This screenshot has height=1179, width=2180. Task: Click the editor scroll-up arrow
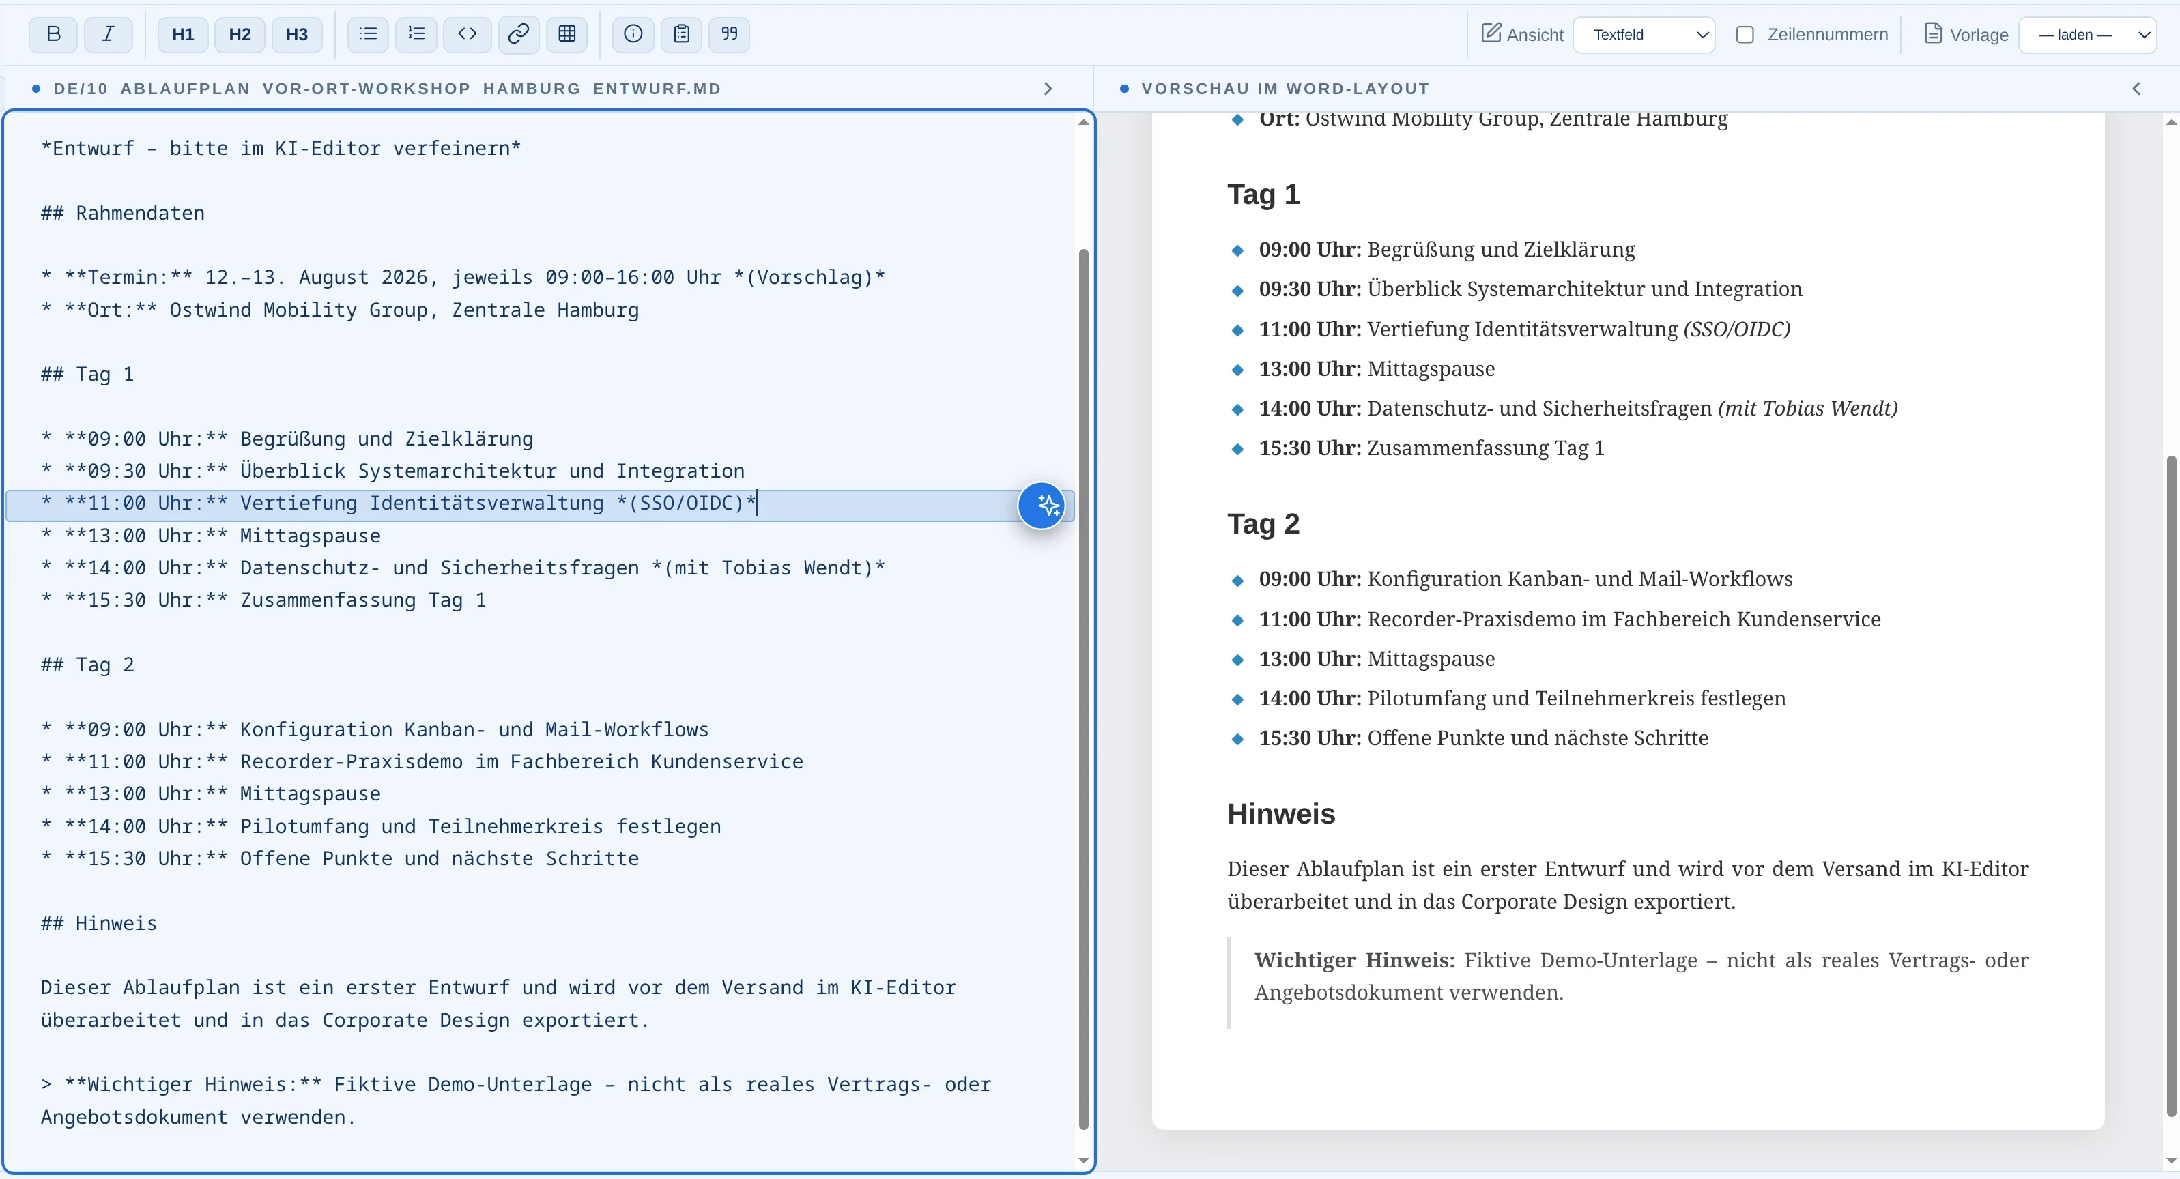(1083, 123)
